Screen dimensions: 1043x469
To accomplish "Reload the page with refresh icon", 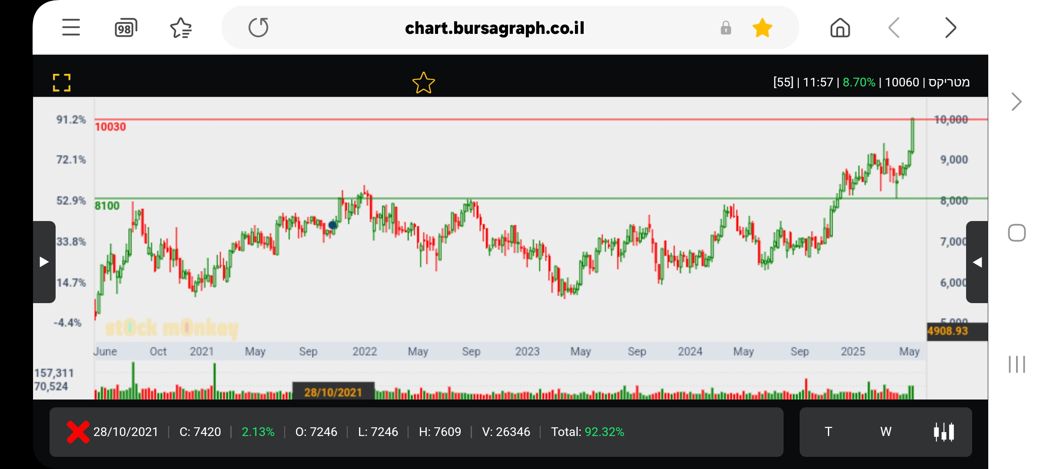I will point(259,28).
